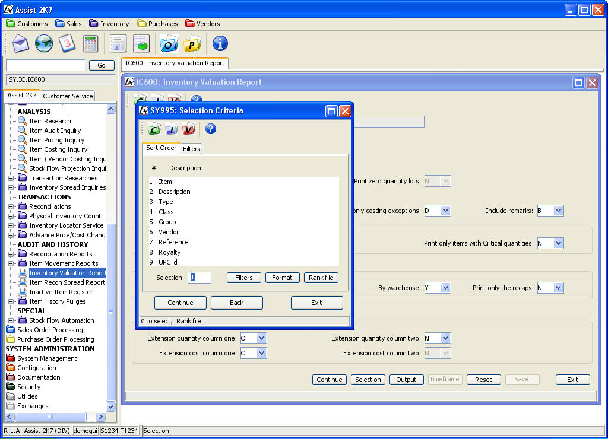This screenshot has width=608, height=439.
Task: Click navigation tree vertical scrollbar down arrow
Action: [110, 406]
